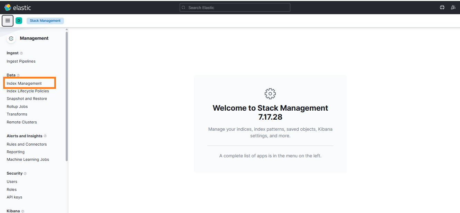Open the help menu icon
The width and height of the screenshot is (460, 213).
[442, 7]
